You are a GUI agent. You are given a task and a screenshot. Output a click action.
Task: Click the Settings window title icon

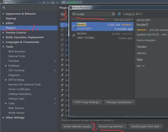click(1, 1)
